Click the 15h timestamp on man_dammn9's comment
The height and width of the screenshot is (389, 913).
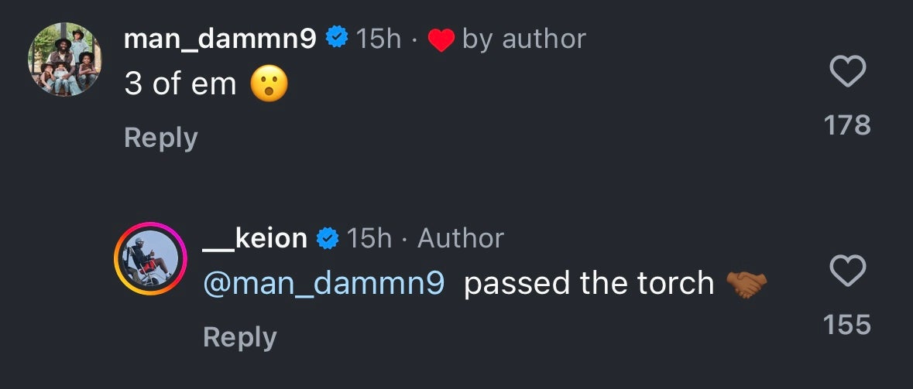(379, 39)
